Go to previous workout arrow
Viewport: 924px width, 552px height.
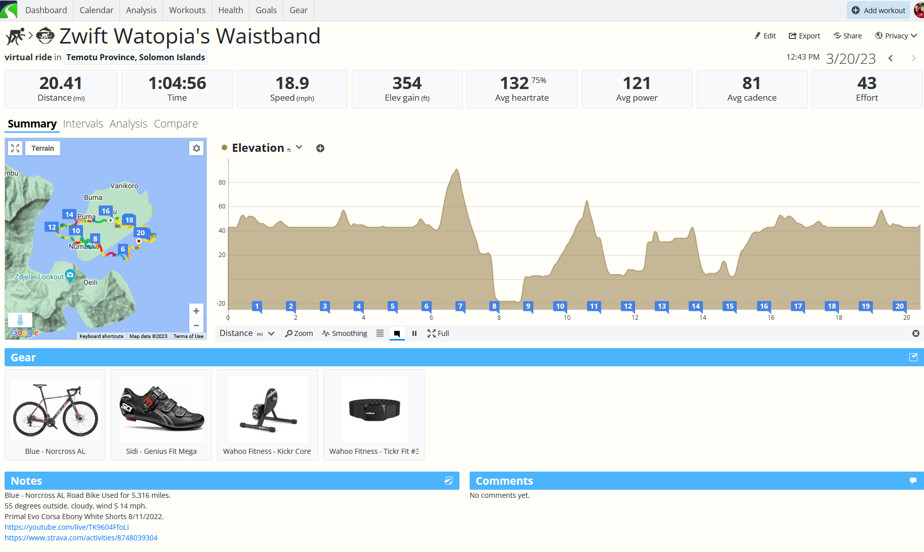click(891, 58)
